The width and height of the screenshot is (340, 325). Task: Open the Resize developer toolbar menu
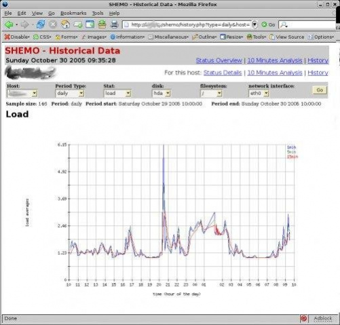pyautogui.click(x=231, y=37)
